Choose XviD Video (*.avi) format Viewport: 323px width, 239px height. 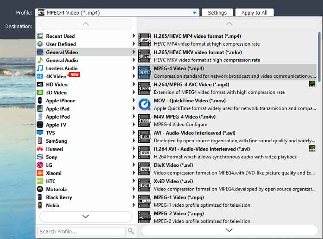point(227,185)
